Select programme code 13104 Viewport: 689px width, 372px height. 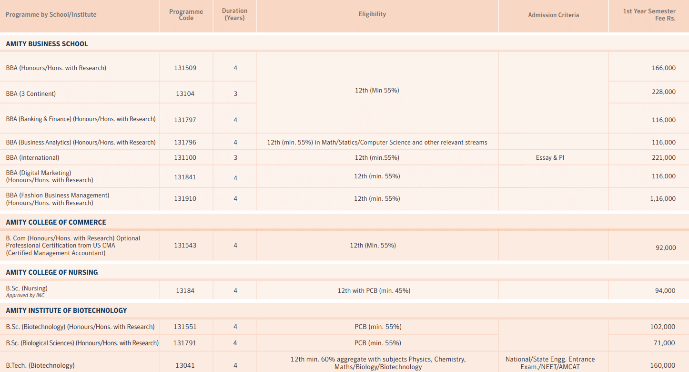pos(186,93)
